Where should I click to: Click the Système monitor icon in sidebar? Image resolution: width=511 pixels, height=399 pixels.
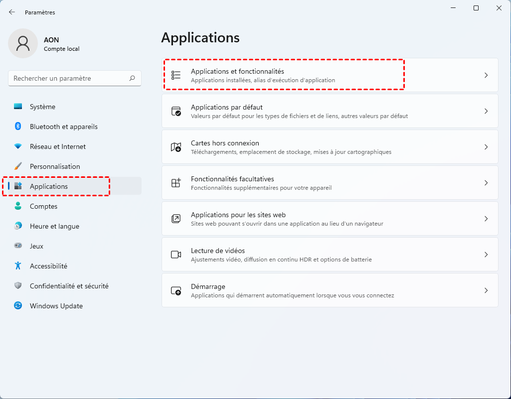click(x=18, y=107)
